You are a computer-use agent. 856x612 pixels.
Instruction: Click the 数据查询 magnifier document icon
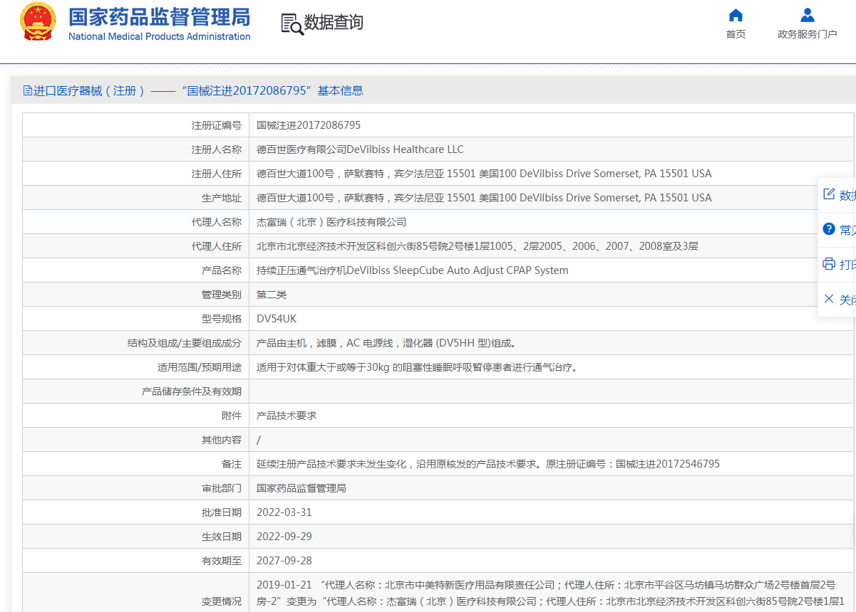click(292, 23)
